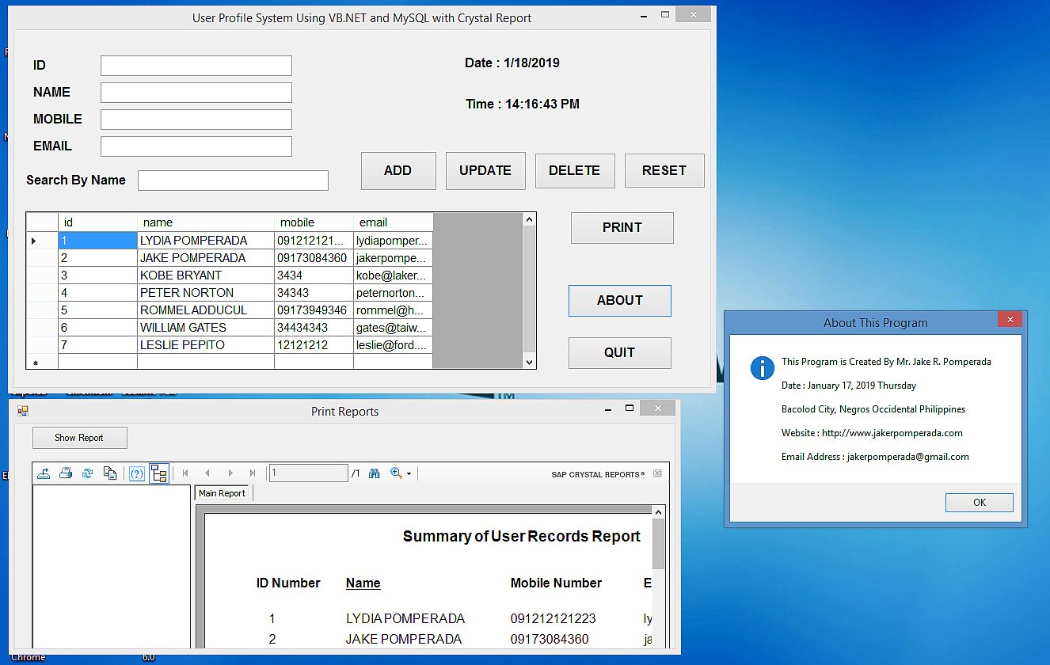The image size is (1050, 665).
Task: Click the Print Report icon in report viewer
Action: pos(65,473)
